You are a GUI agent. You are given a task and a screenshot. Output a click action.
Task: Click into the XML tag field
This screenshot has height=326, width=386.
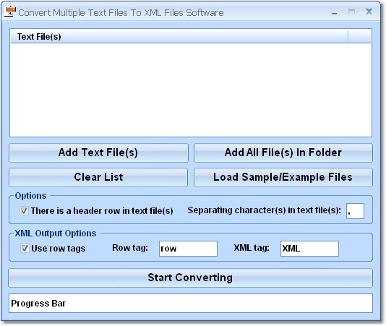coord(309,249)
